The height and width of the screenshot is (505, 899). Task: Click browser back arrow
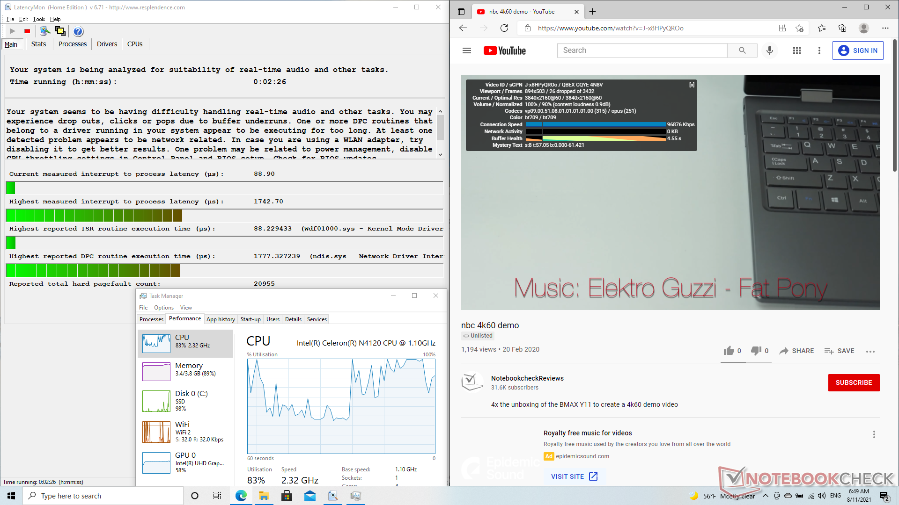[x=463, y=28]
